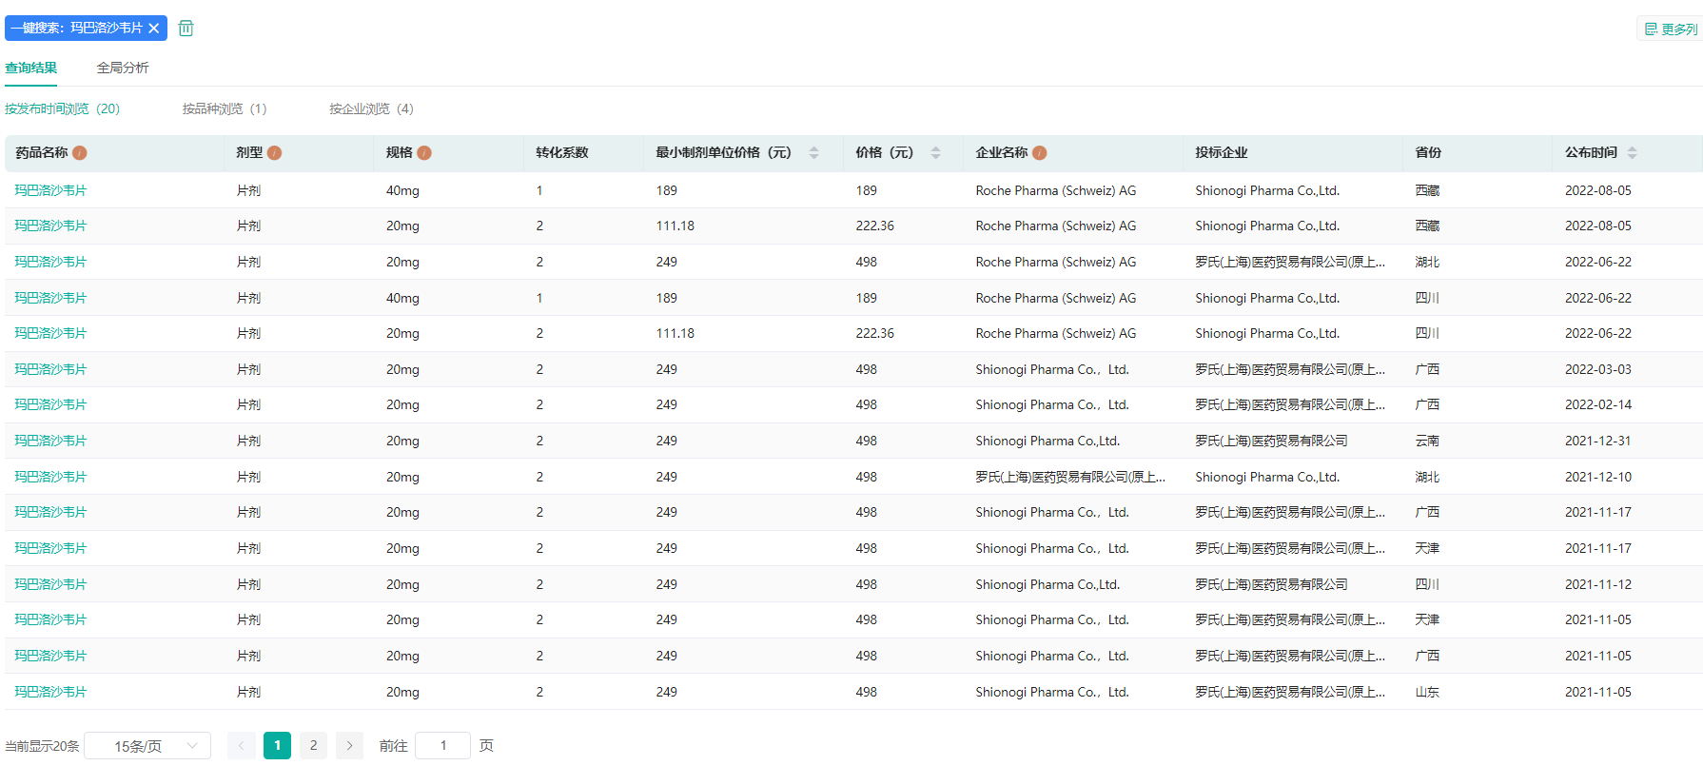Select the 查询结果 tab
Viewport: 1703px width, 766px height.
pos(31,68)
